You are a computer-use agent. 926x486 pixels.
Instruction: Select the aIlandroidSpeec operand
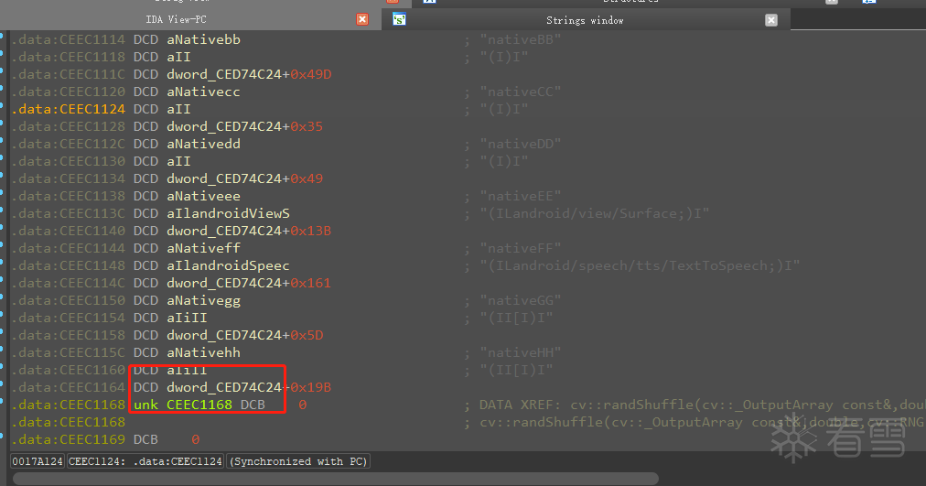(228, 265)
